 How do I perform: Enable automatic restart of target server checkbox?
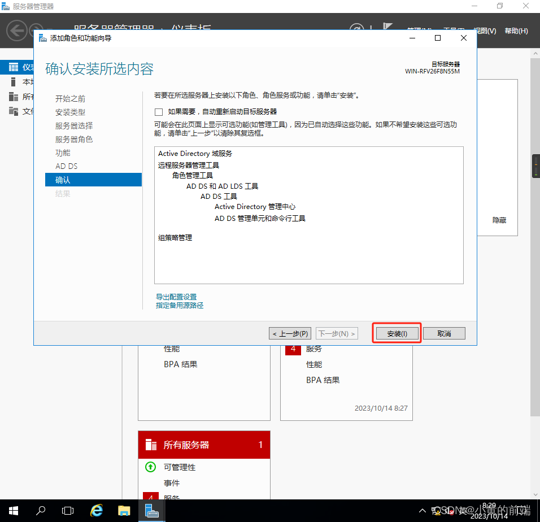pyautogui.click(x=159, y=112)
